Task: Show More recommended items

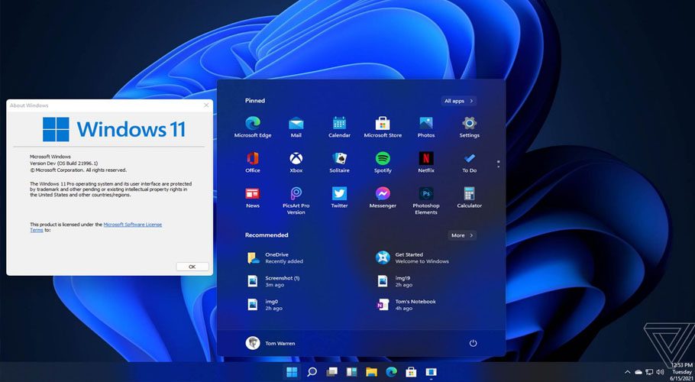Action: pos(462,235)
